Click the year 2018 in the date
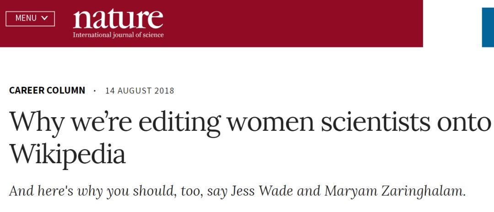The width and height of the screenshot is (494, 212). click(165, 91)
